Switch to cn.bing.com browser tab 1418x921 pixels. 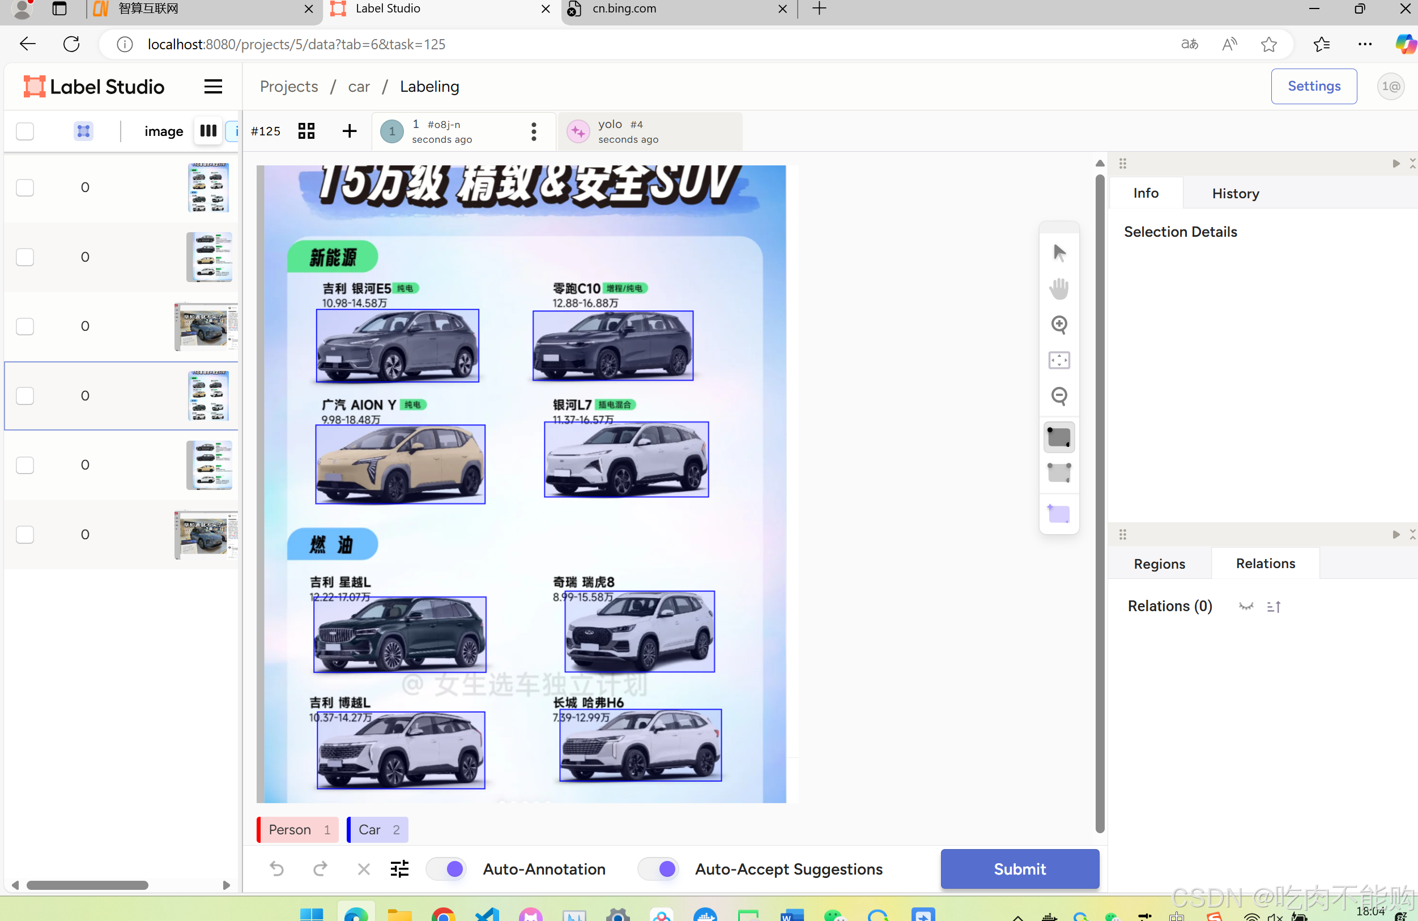click(x=679, y=9)
